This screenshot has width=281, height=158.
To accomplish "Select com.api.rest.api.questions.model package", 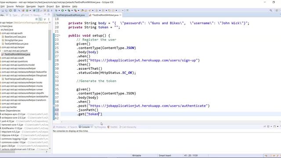I will pyautogui.click(x=18, y=65).
